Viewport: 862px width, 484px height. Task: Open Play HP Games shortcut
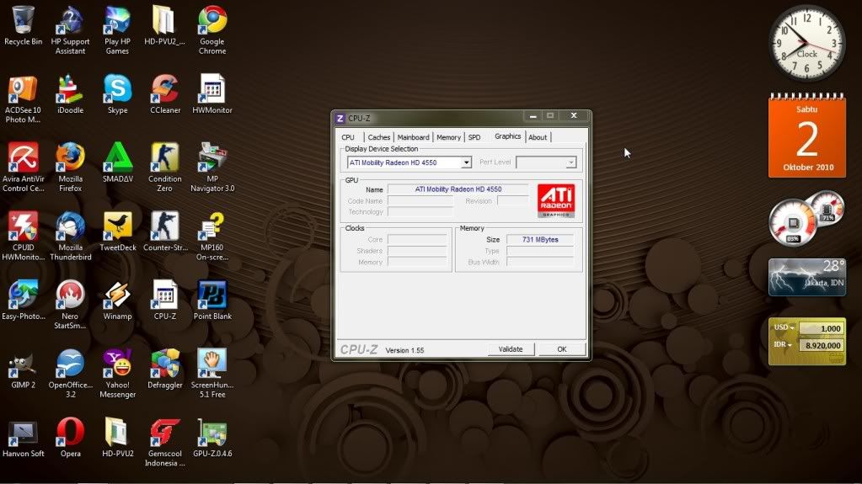coord(117,30)
